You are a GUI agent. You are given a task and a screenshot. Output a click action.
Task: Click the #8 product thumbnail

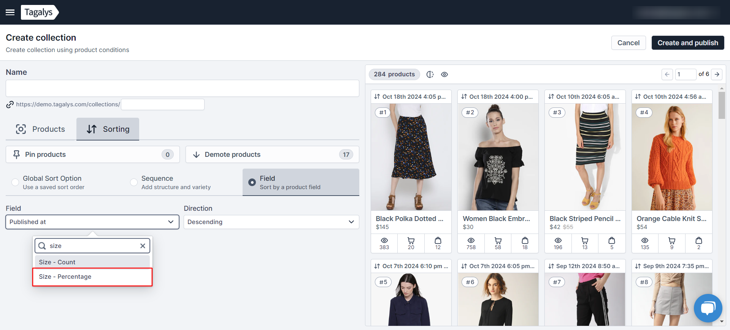[x=672, y=300]
